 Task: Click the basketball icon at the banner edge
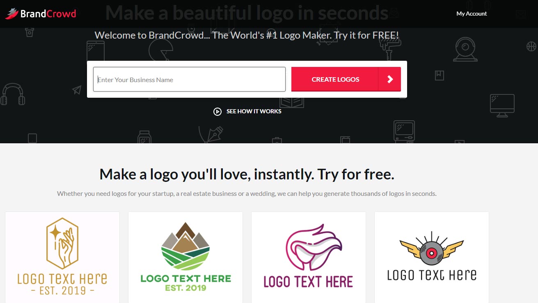[x=531, y=46]
